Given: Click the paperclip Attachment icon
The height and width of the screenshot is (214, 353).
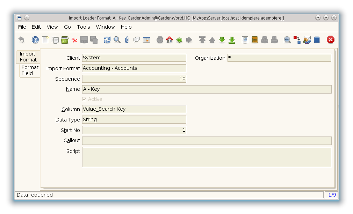Looking at the screenshot, I should click(x=127, y=40).
